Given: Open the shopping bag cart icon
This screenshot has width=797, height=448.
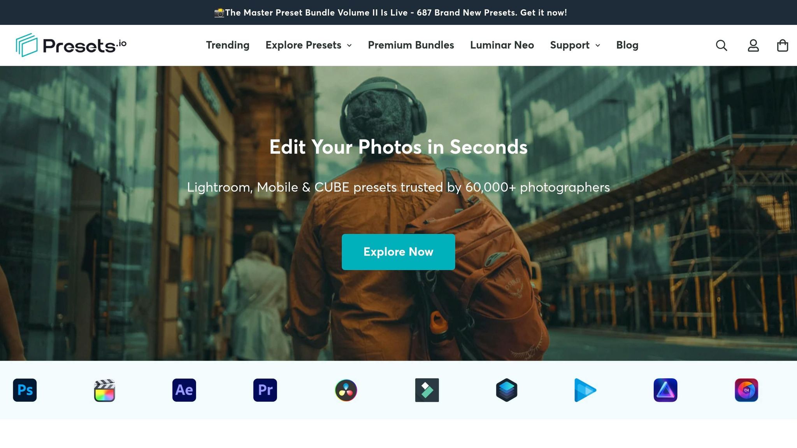Looking at the screenshot, I should point(783,45).
